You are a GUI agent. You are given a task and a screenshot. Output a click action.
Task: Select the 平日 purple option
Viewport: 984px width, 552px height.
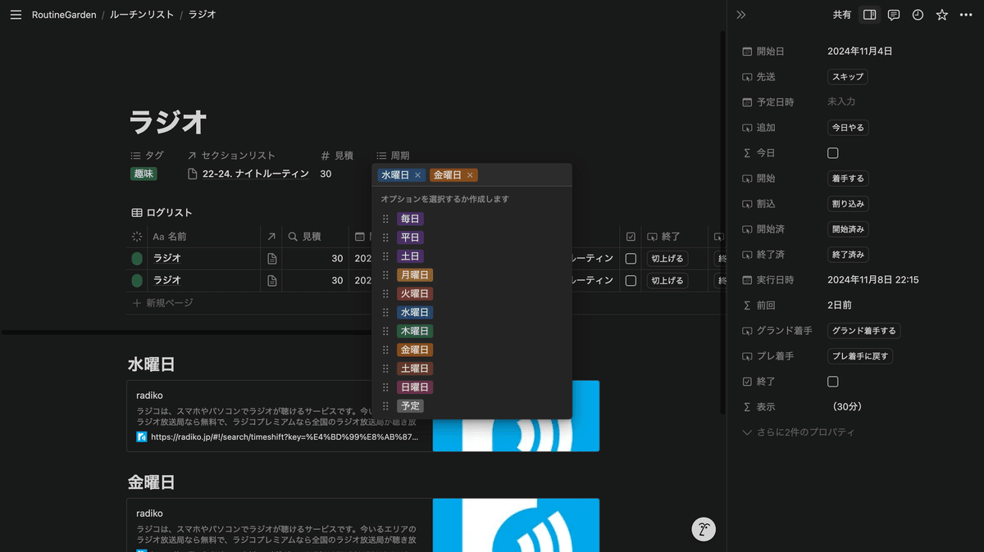(410, 238)
